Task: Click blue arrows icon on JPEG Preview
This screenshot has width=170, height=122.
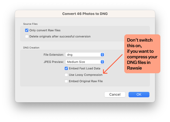Action: click(102, 62)
